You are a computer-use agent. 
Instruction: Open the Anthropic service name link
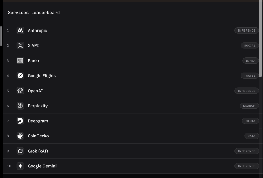coord(37,31)
